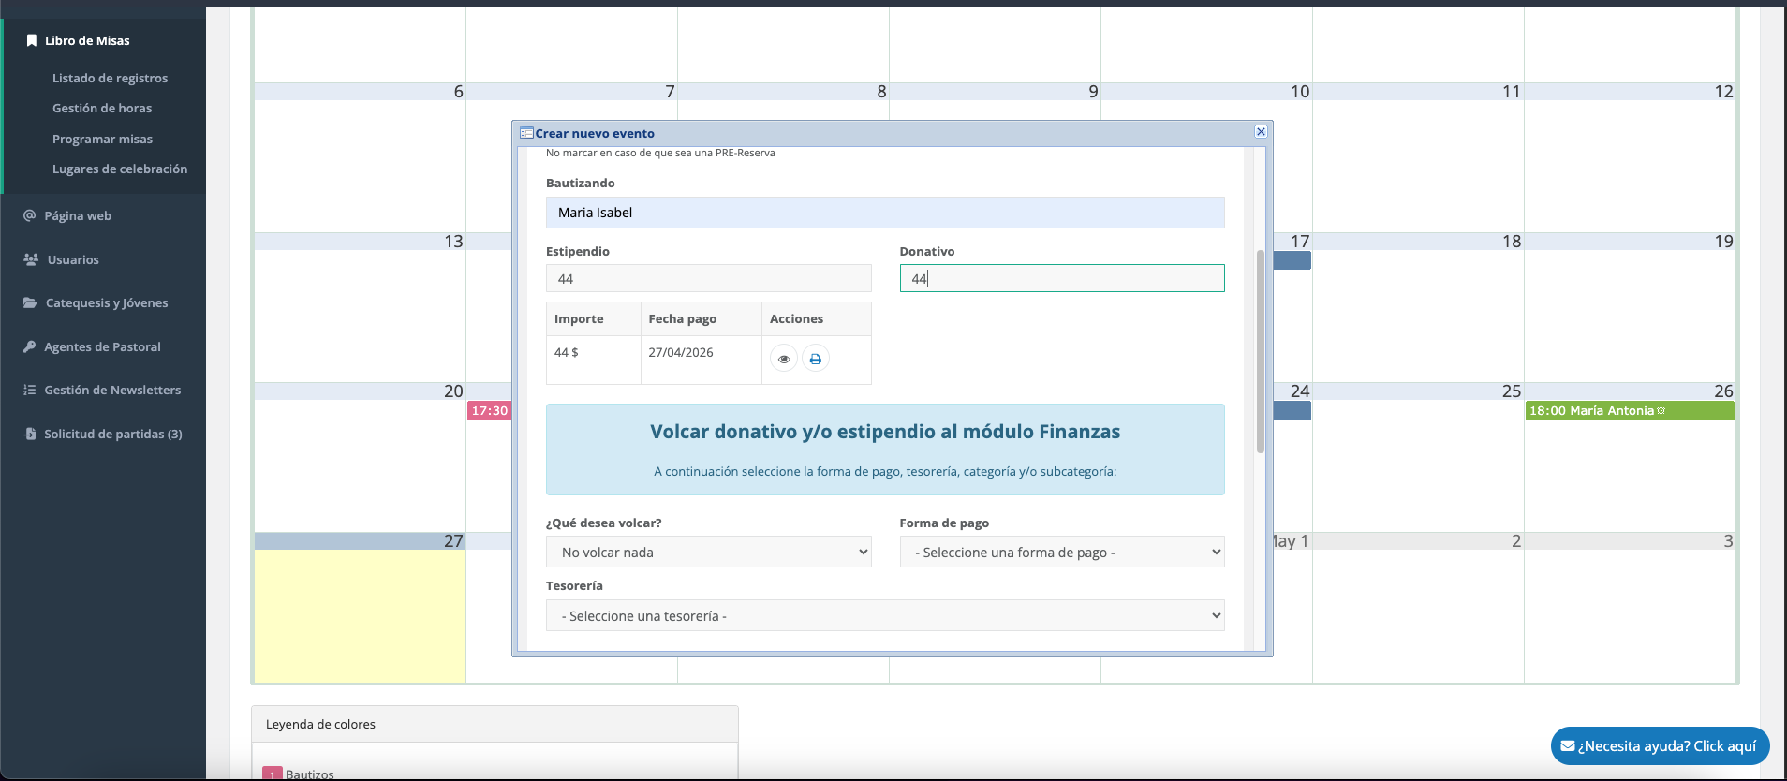Open Lugares de celebración submenu item
Viewport: 1787px width, 781px height.
click(x=120, y=169)
